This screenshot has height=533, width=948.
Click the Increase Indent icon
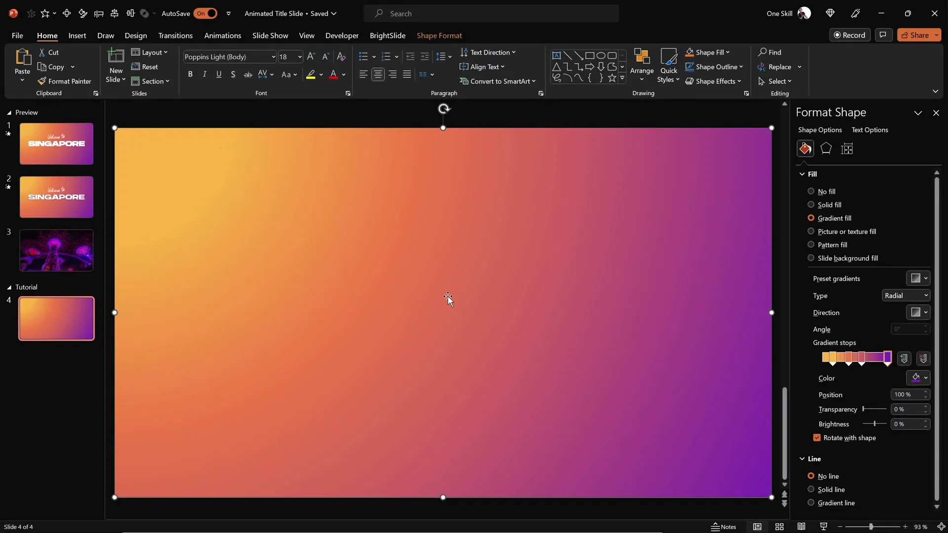[425, 56]
